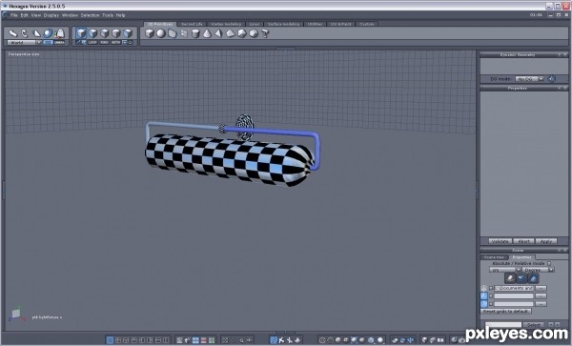Open the DG mode 'No DG' dropdown

541,79
